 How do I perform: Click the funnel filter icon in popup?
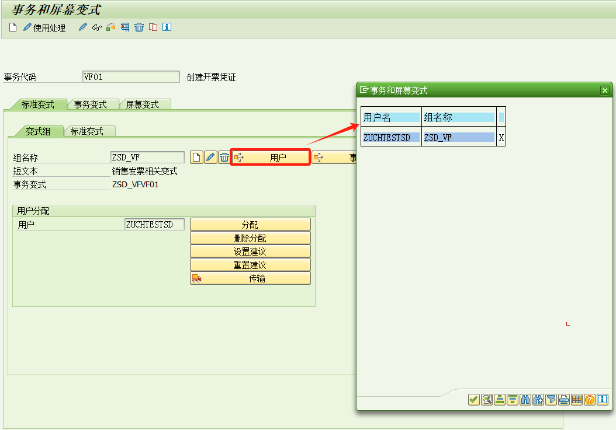(x=551, y=400)
